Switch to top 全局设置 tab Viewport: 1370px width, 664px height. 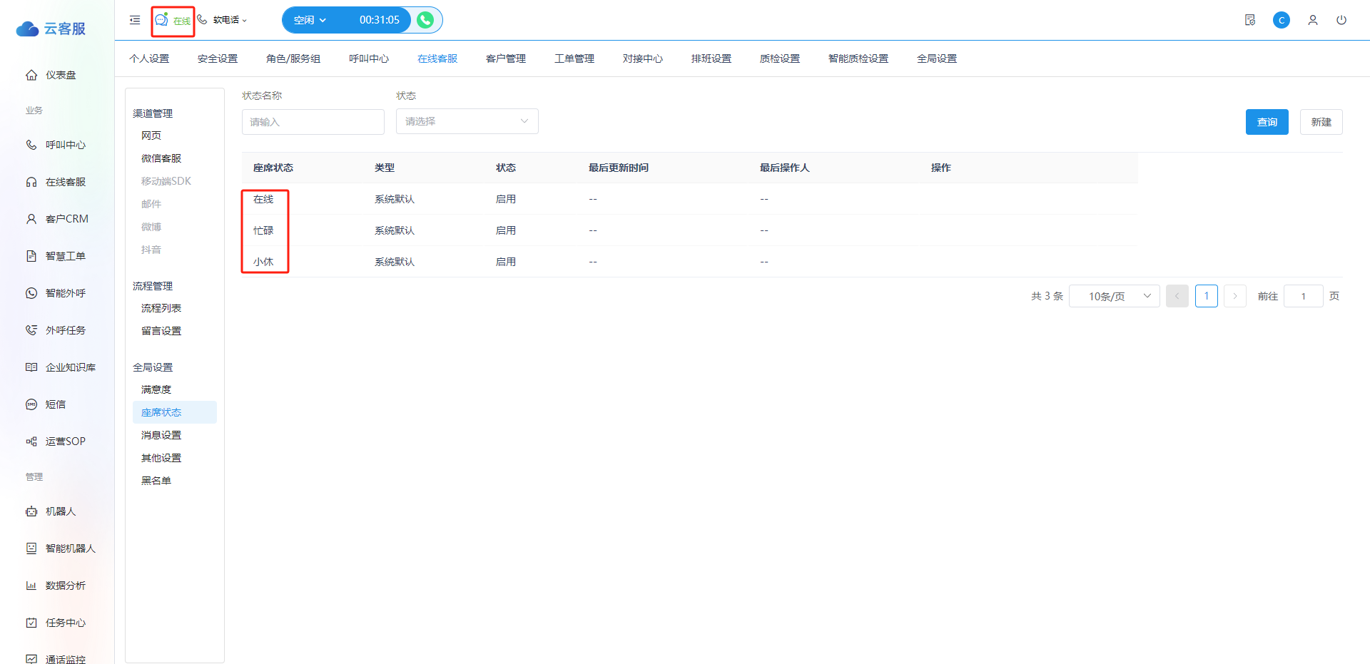tap(937, 58)
